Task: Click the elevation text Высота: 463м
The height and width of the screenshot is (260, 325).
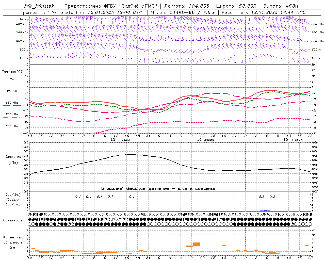Action: click(281, 6)
